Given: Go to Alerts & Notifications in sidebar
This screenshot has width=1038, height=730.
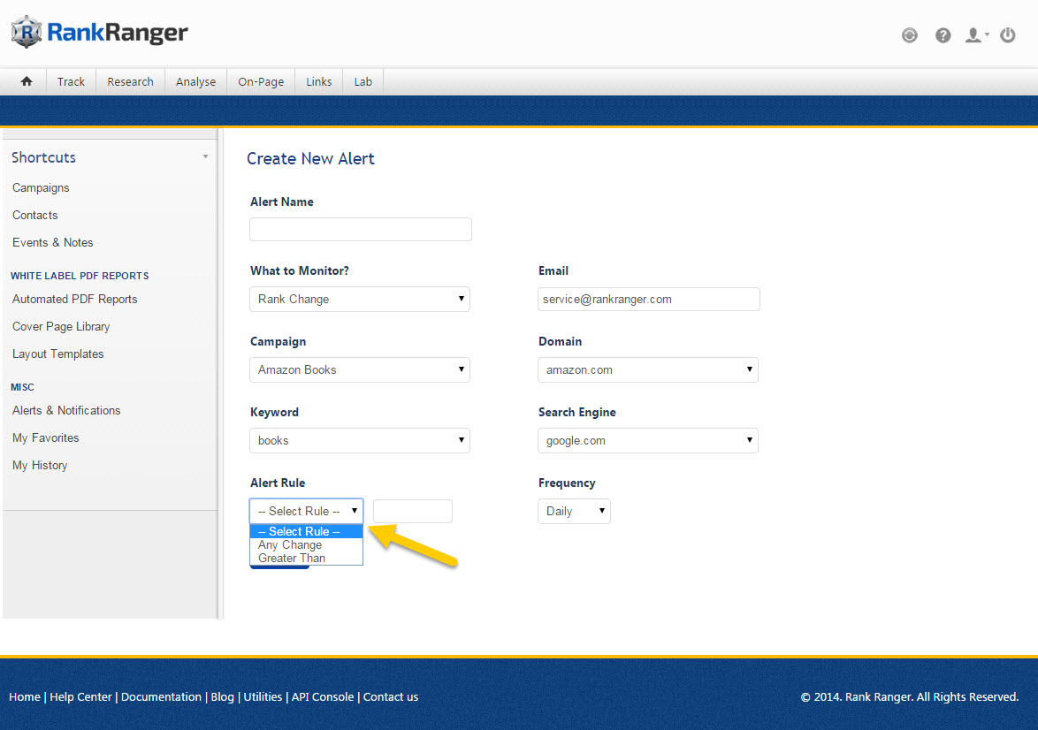Looking at the screenshot, I should (x=66, y=410).
